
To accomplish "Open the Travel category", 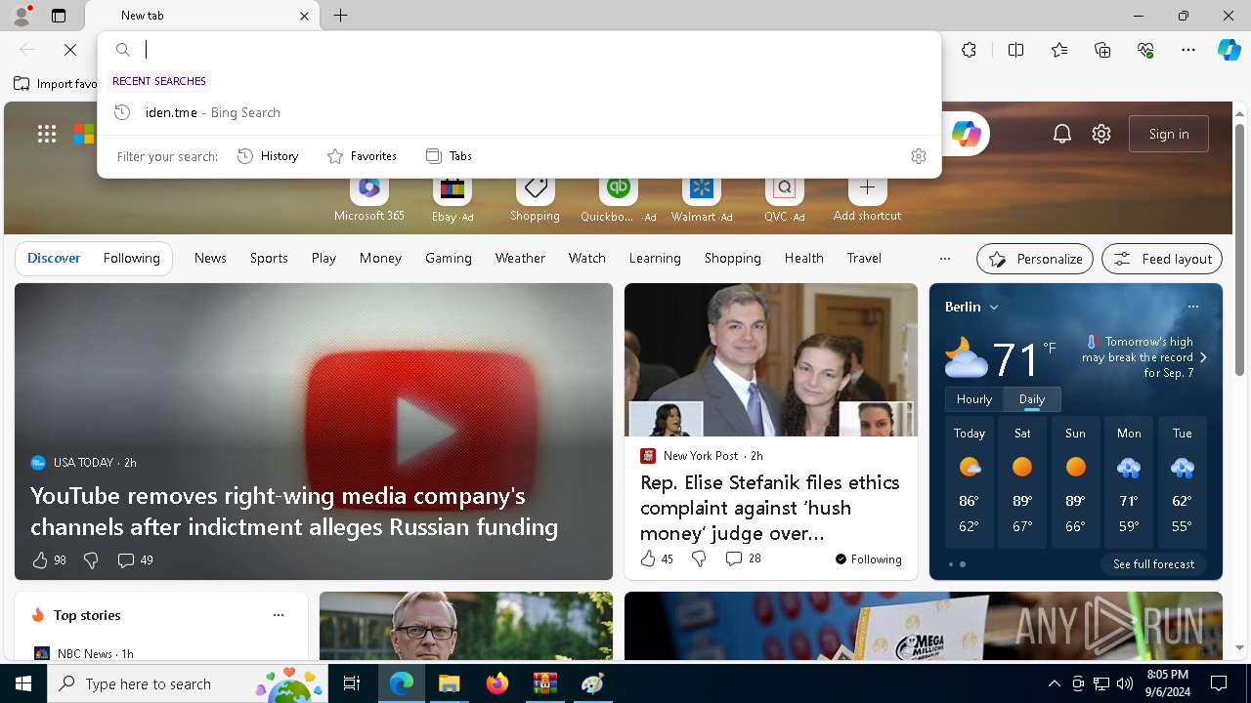I will tap(864, 258).
